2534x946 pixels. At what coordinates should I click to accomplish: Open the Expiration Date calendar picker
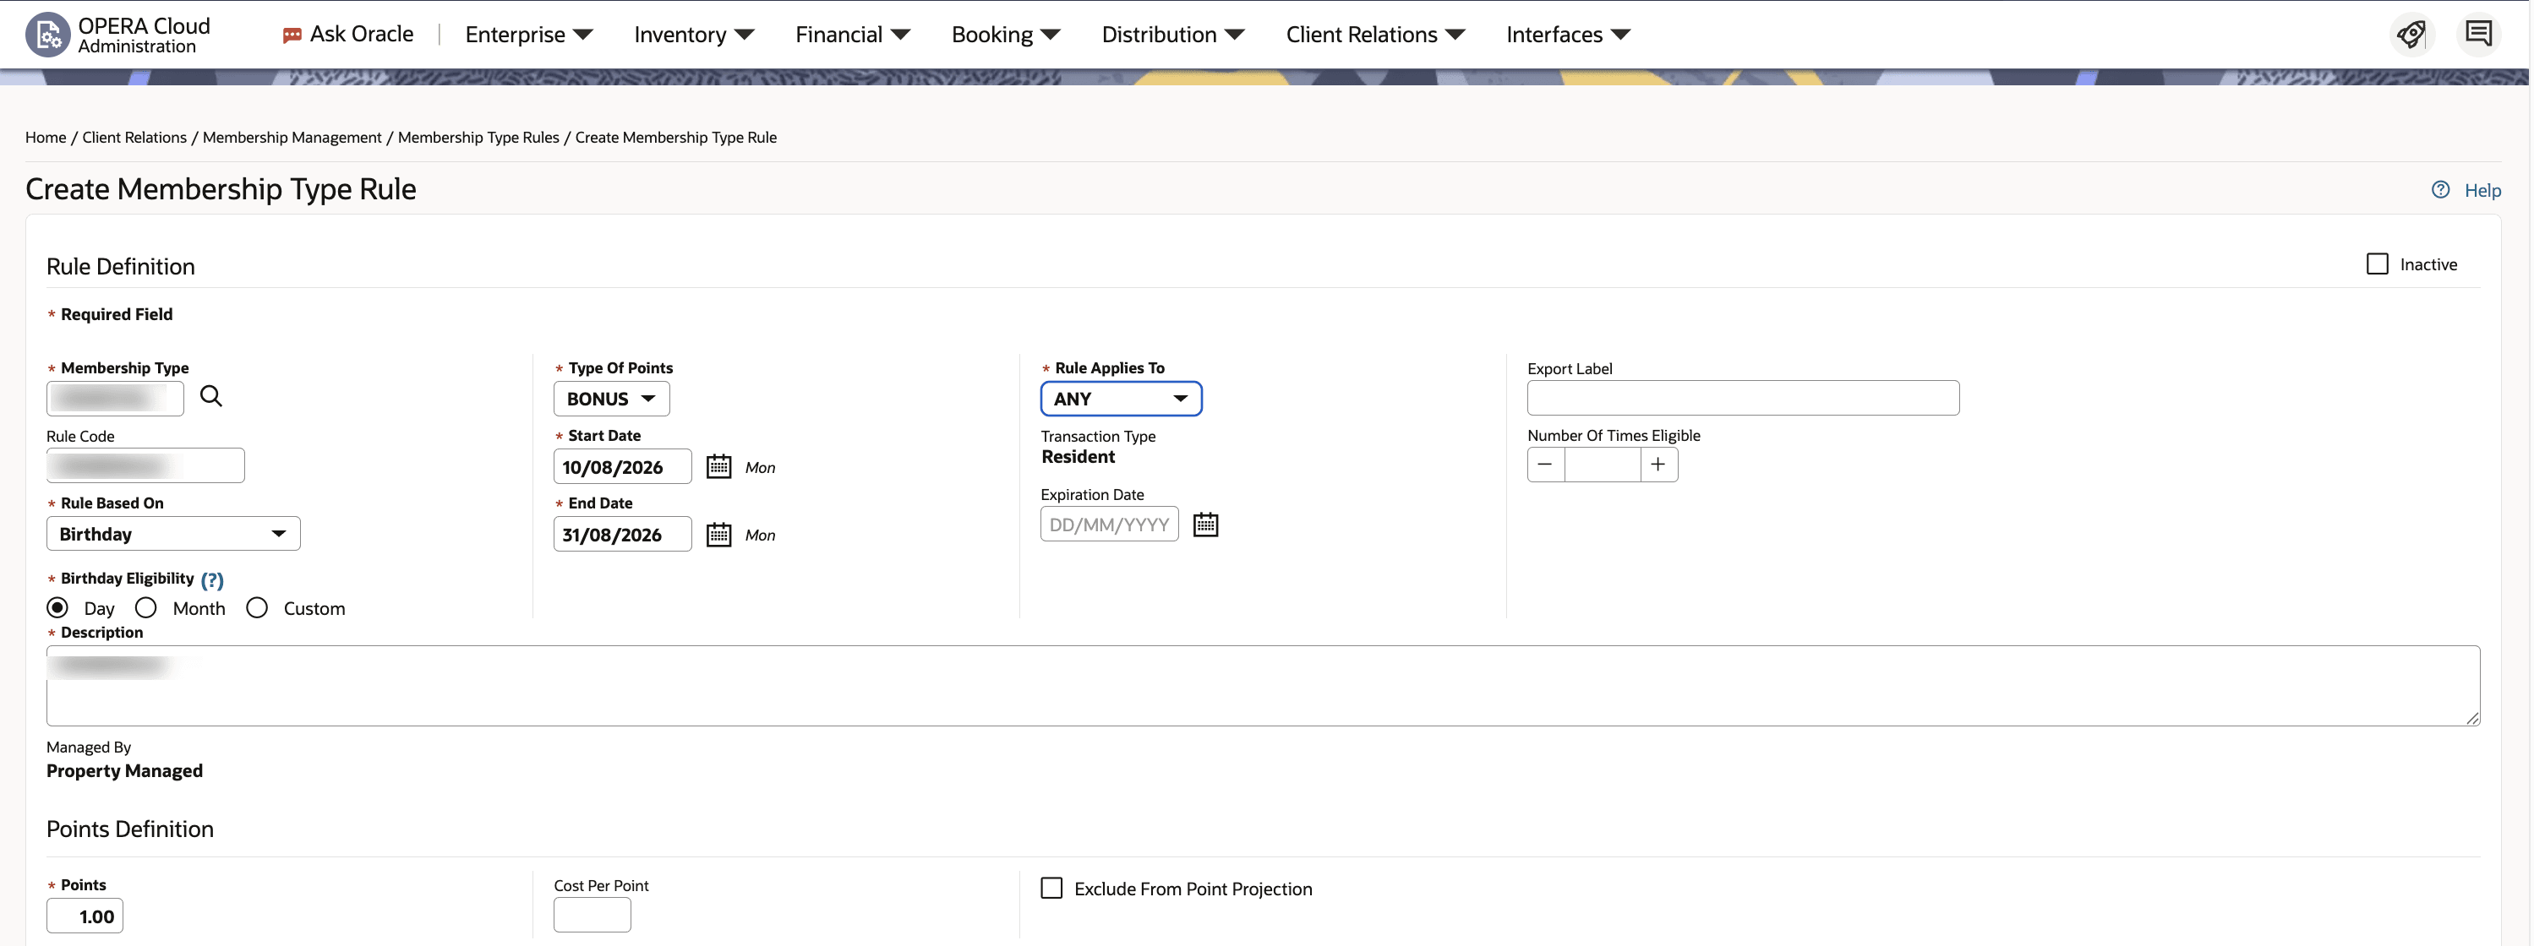pos(1206,525)
